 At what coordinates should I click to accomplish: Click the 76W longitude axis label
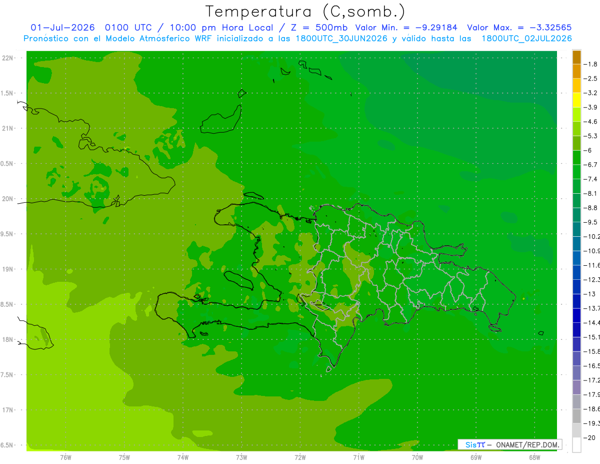(66, 457)
